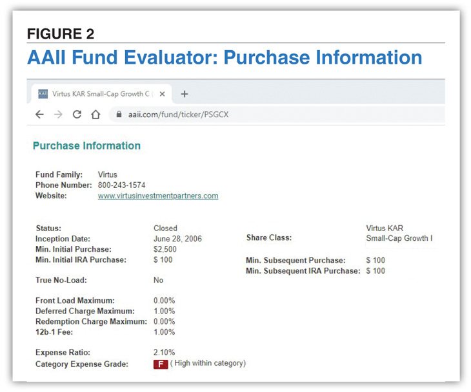Click the Website label
This screenshot has height=392, width=471.
(51, 196)
